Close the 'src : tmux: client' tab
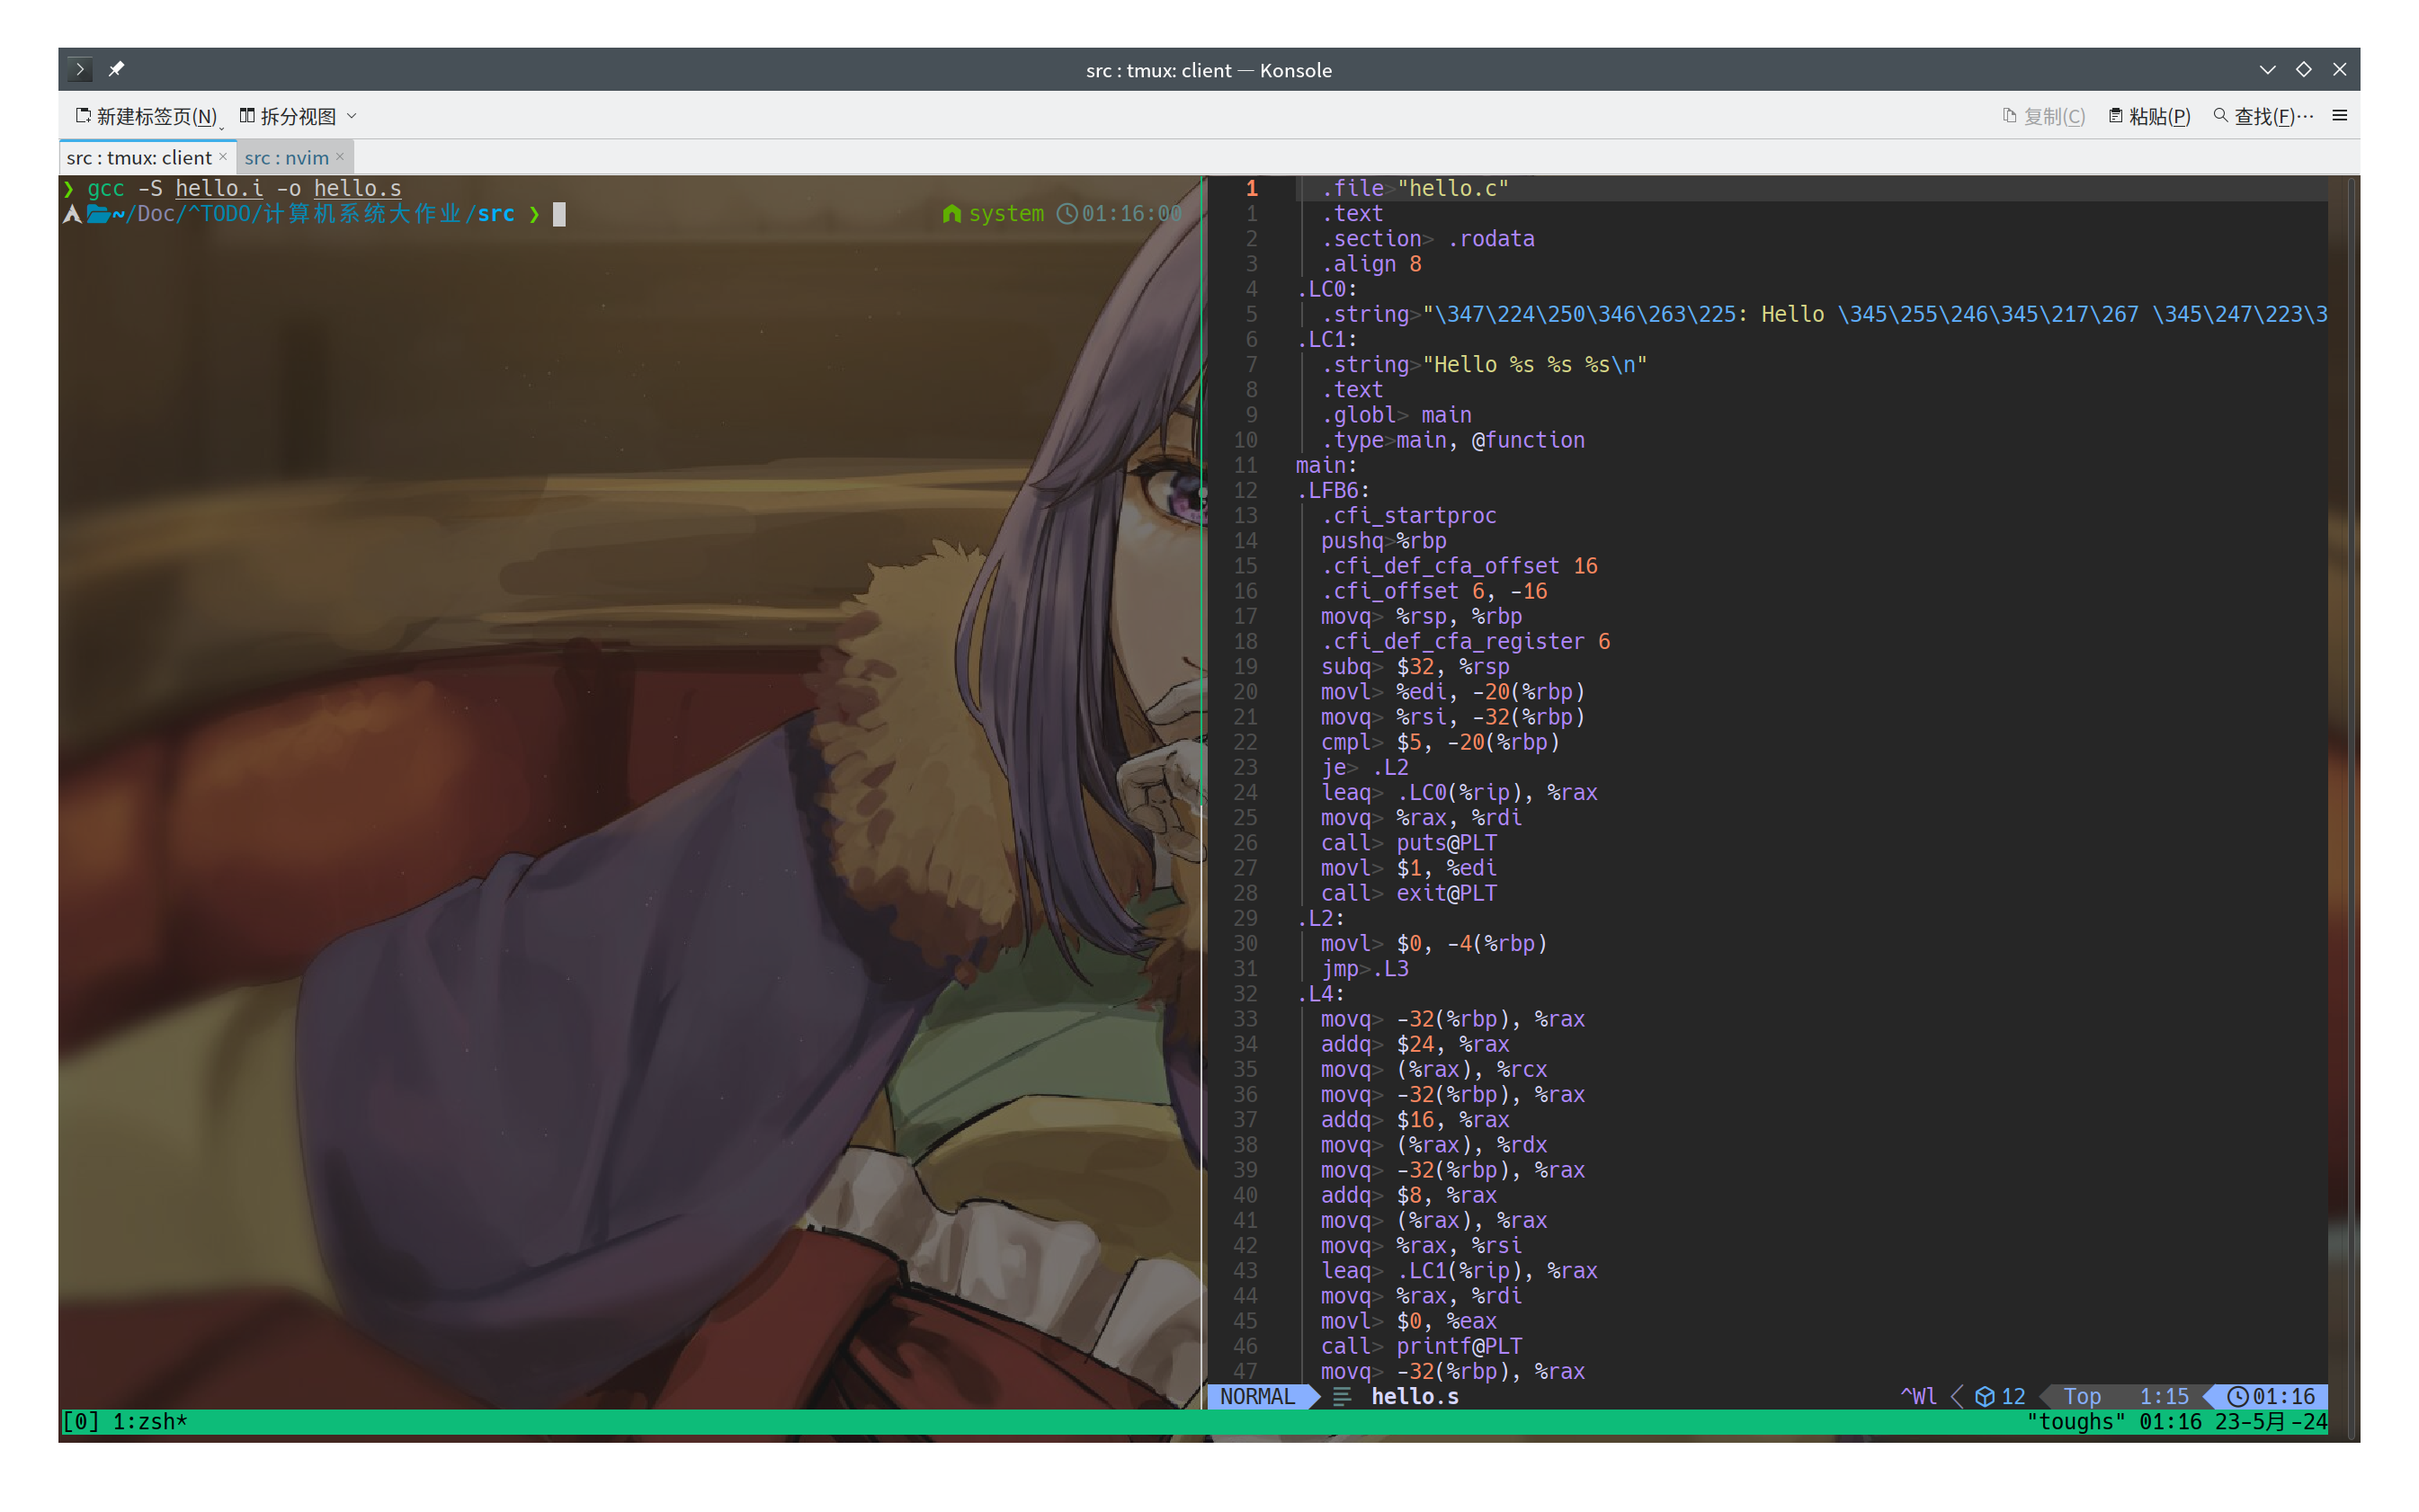2419x1512 pixels. (223, 157)
